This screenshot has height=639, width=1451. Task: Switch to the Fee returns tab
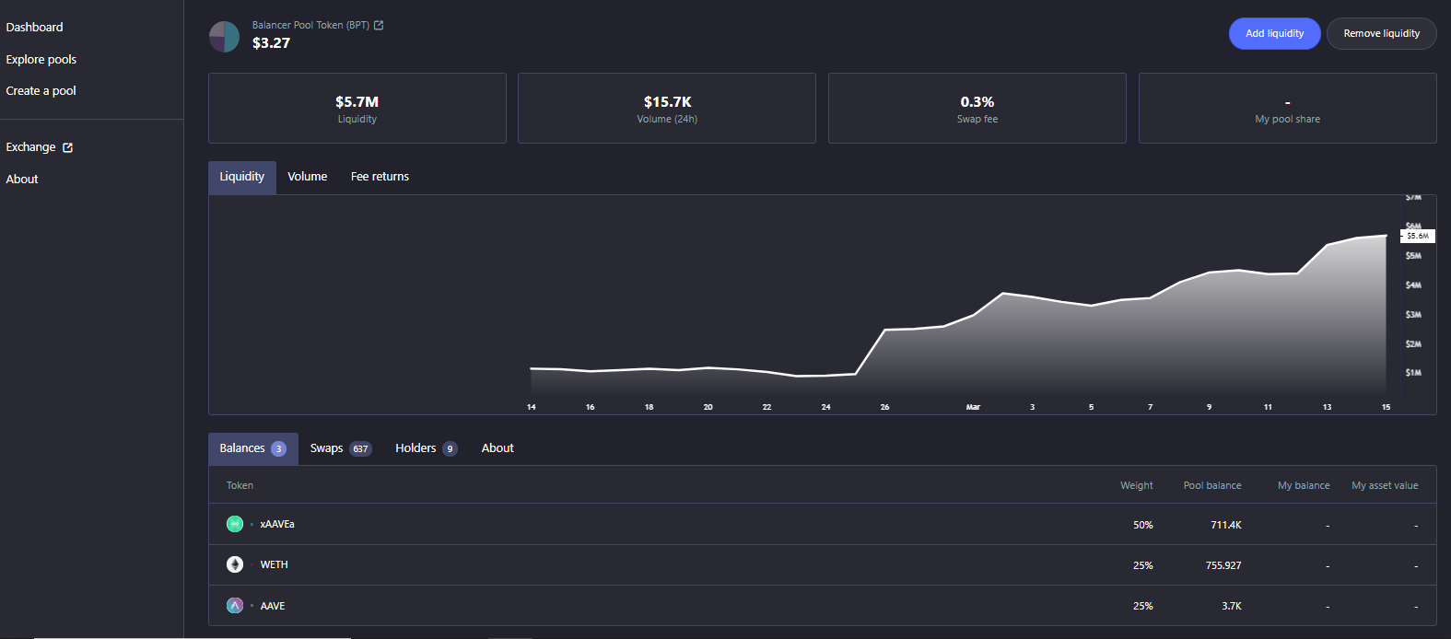click(x=380, y=177)
